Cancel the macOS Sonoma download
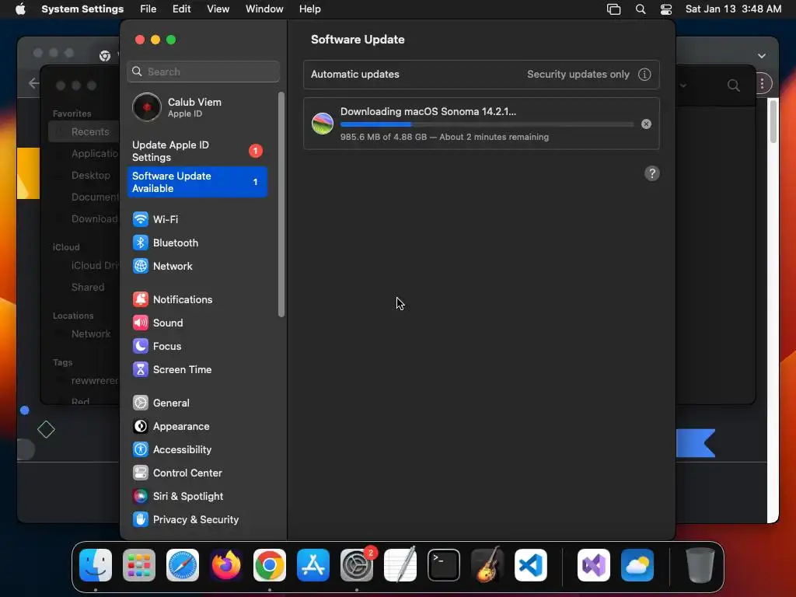The height and width of the screenshot is (597, 796). (646, 124)
